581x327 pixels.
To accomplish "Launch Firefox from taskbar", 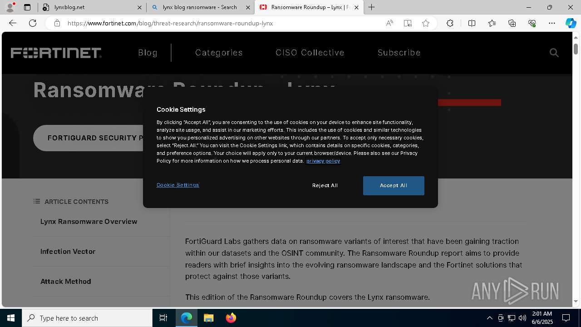I will 231,318.
